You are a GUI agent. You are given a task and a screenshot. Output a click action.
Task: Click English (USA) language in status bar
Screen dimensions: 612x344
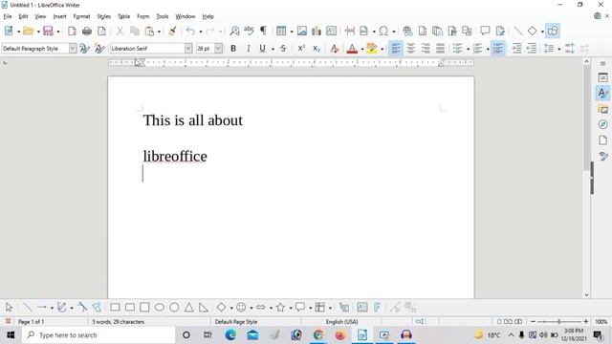tap(342, 322)
